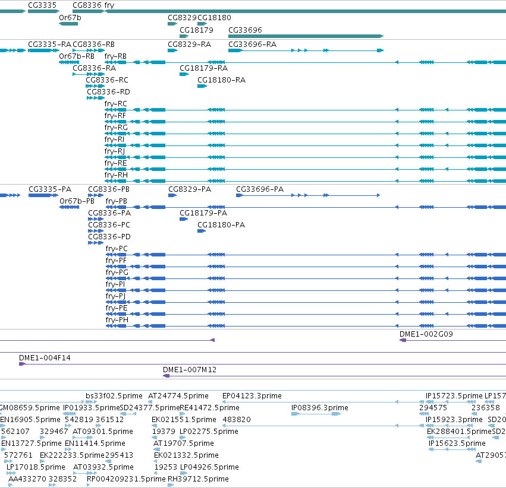Select the RE41472.5prime EST label
Image resolution: width=506 pixels, height=488 pixels.
pos(209,408)
